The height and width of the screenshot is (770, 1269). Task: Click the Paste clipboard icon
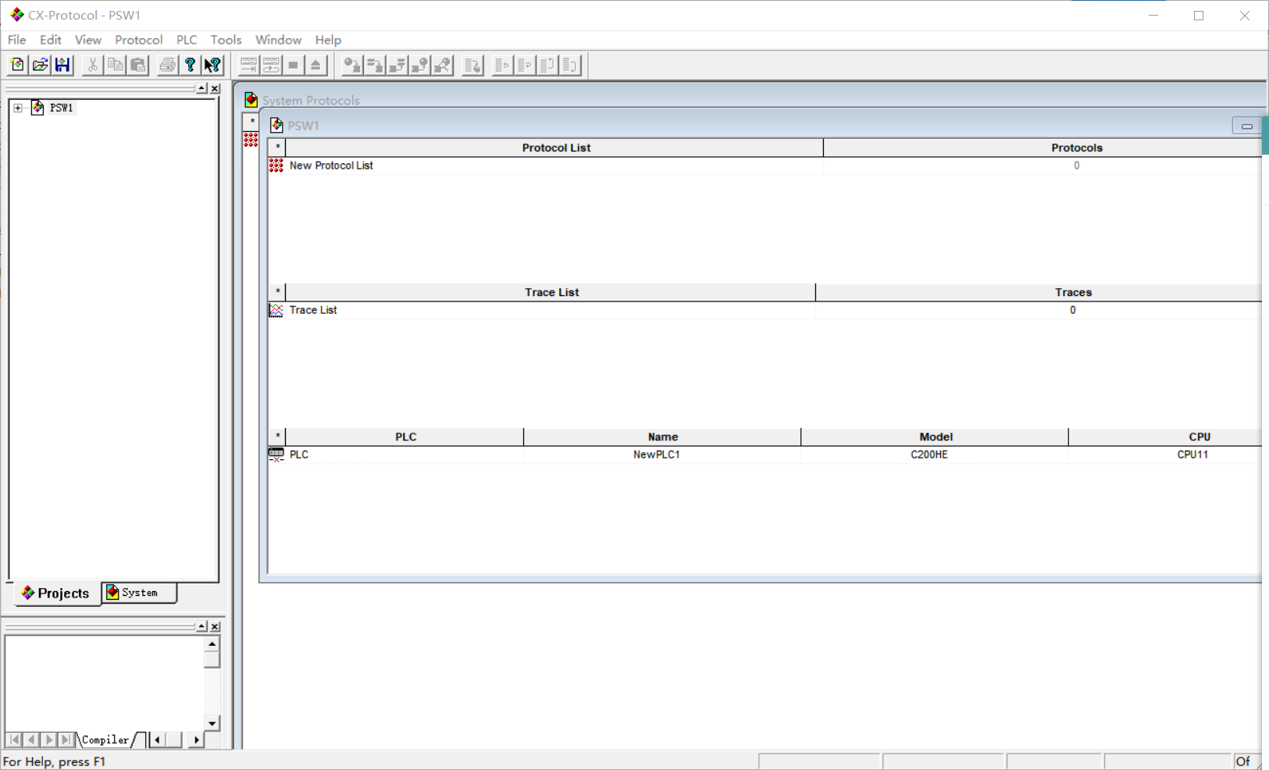(x=138, y=65)
